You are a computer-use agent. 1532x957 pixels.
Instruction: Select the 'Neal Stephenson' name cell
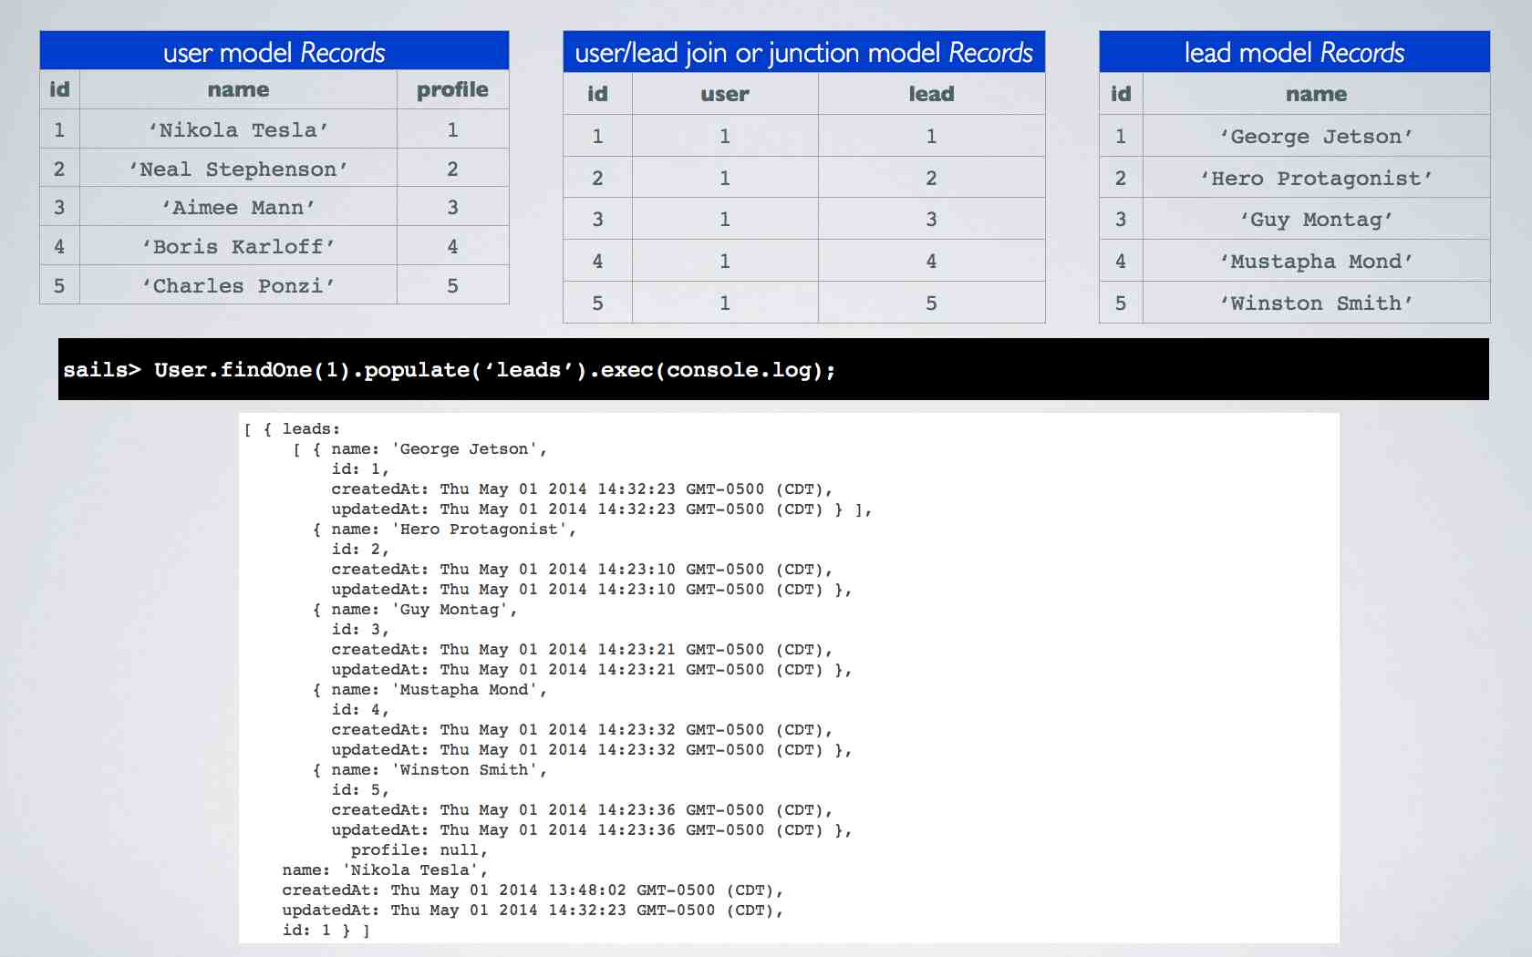pos(238,169)
